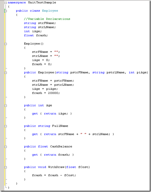Image resolution: width=151 pixels, height=192 pixels.
Task: Click the 'int iAge;' declaration
Action: point(33,31)
